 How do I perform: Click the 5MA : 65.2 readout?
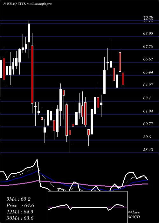18,199
